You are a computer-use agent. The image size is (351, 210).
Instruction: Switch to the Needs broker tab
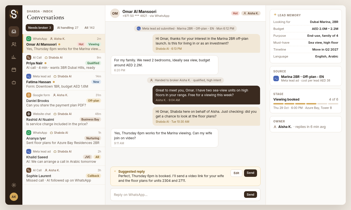pyautogui.click(x=40, y=28)
